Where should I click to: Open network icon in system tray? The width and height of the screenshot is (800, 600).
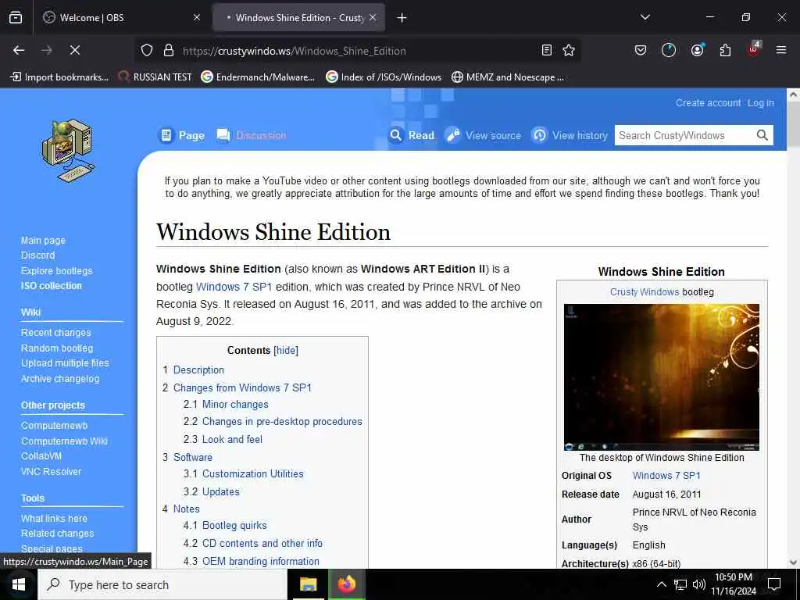coord(680,584)
